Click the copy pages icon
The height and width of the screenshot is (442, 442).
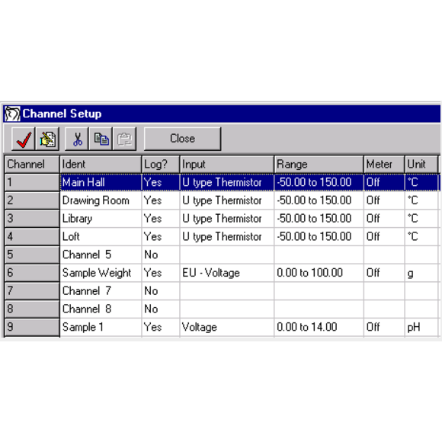[x=101, y=139]
